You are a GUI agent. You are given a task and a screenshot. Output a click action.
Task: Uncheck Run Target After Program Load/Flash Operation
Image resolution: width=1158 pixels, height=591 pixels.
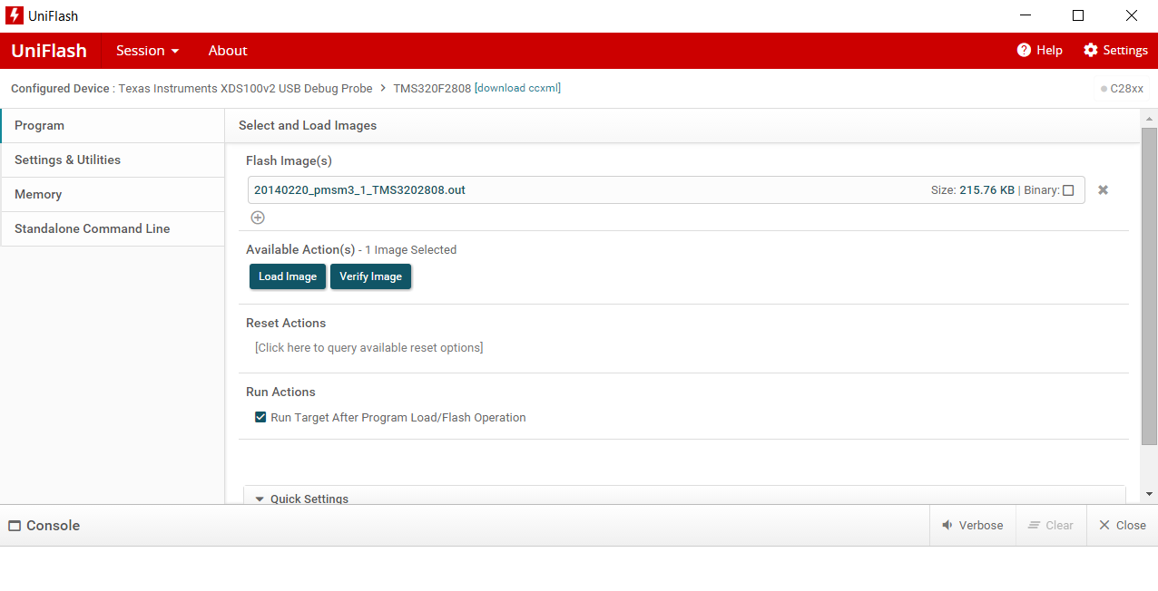tap(260, 418)
